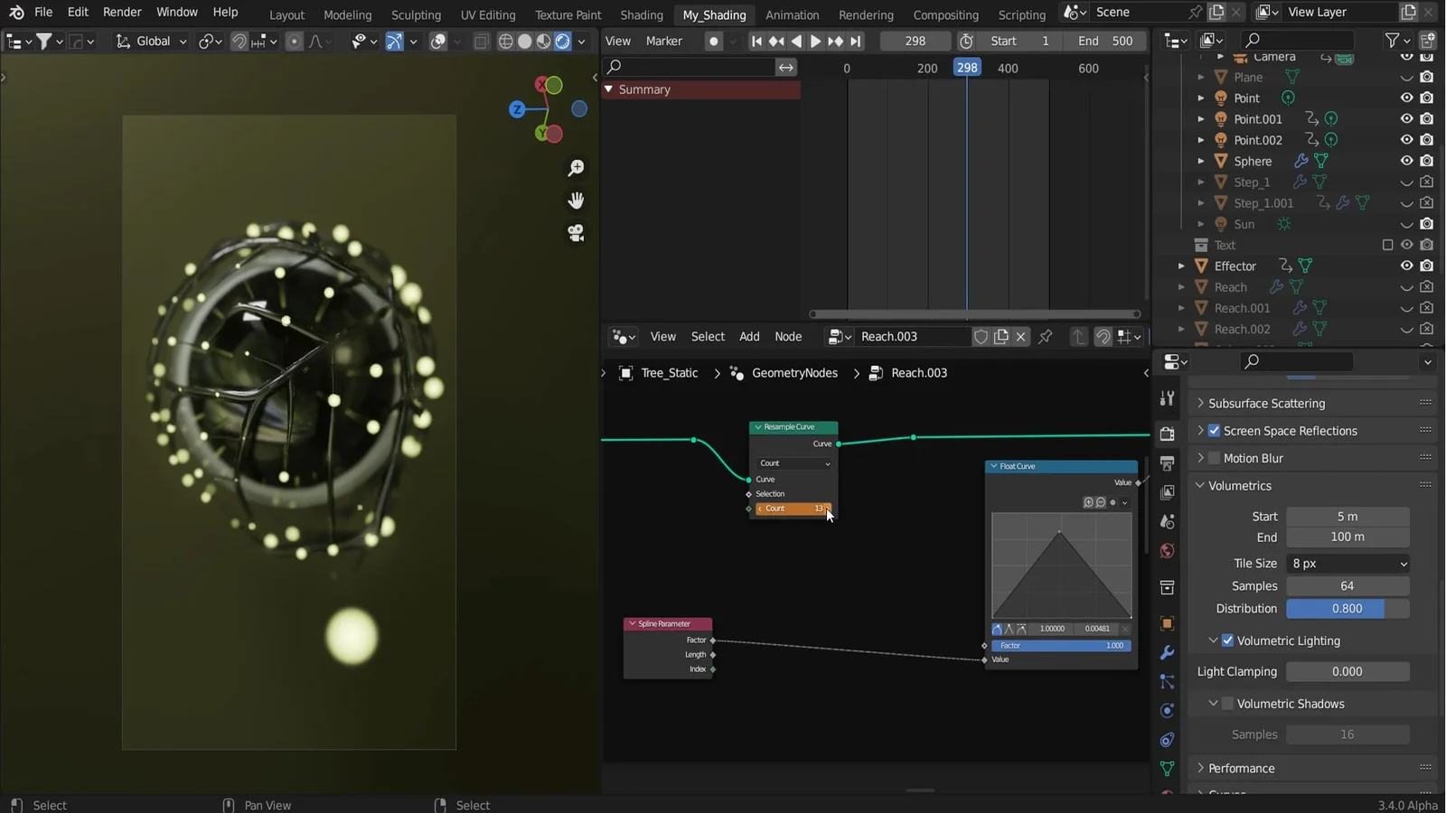Check the Volumetric Shadows checkbox
Screen dimensions: 1446x813
[1227, 703]
